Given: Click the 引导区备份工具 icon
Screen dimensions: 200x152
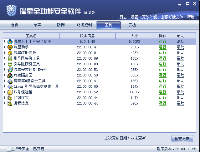Looking at the screenshot, I should click(10, 58).
